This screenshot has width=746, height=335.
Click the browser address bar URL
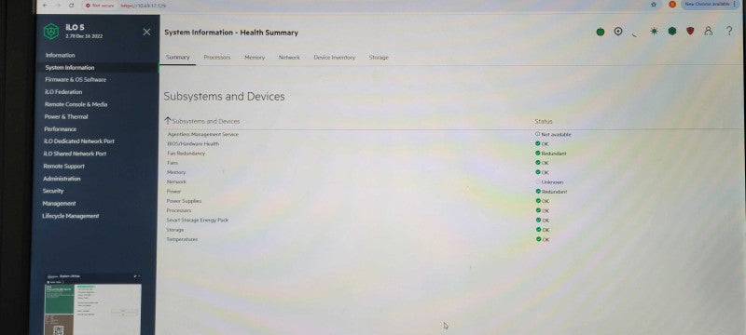pyautogui.click(x=143, y=6)
